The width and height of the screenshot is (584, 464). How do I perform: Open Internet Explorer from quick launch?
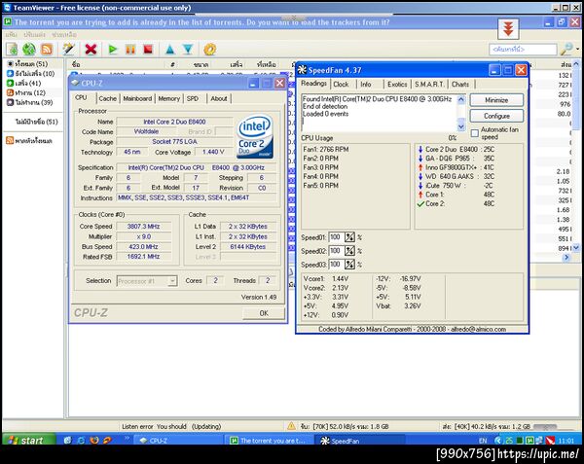(x=81, y=441)
